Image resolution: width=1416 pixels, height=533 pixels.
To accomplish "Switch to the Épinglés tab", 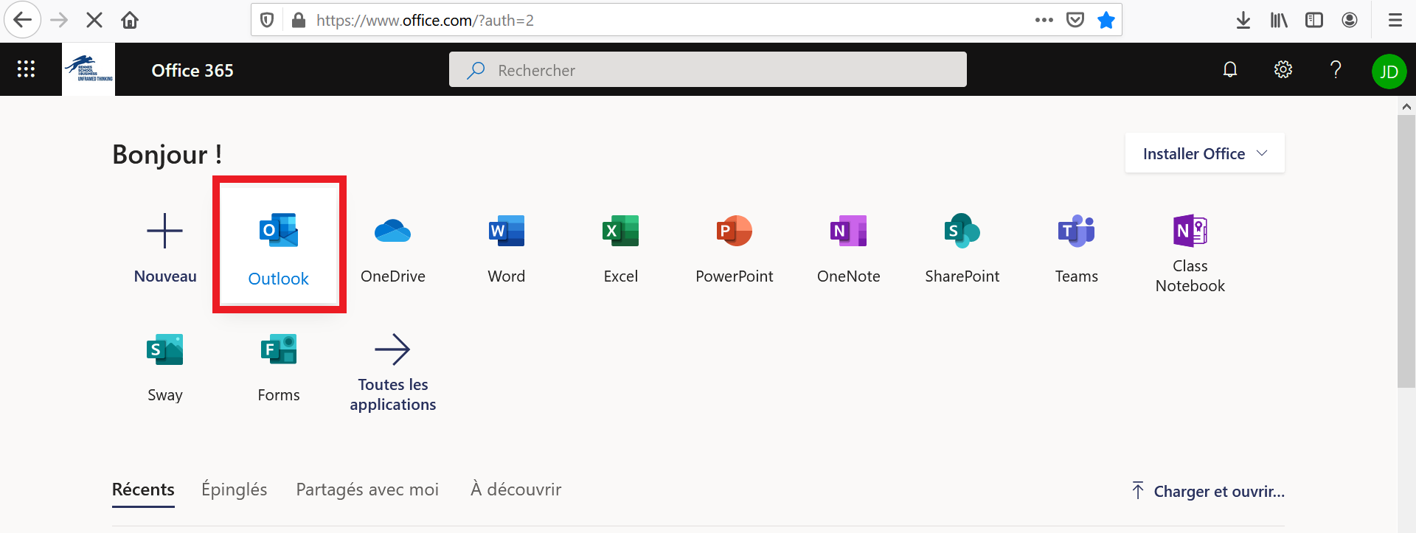I will point(235,490).
